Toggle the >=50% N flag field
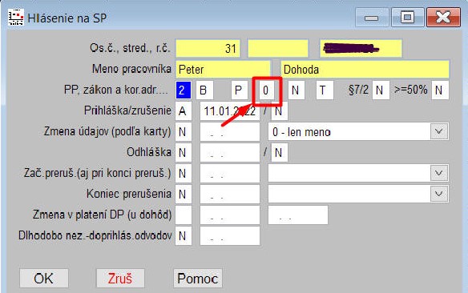 point(440,90)
